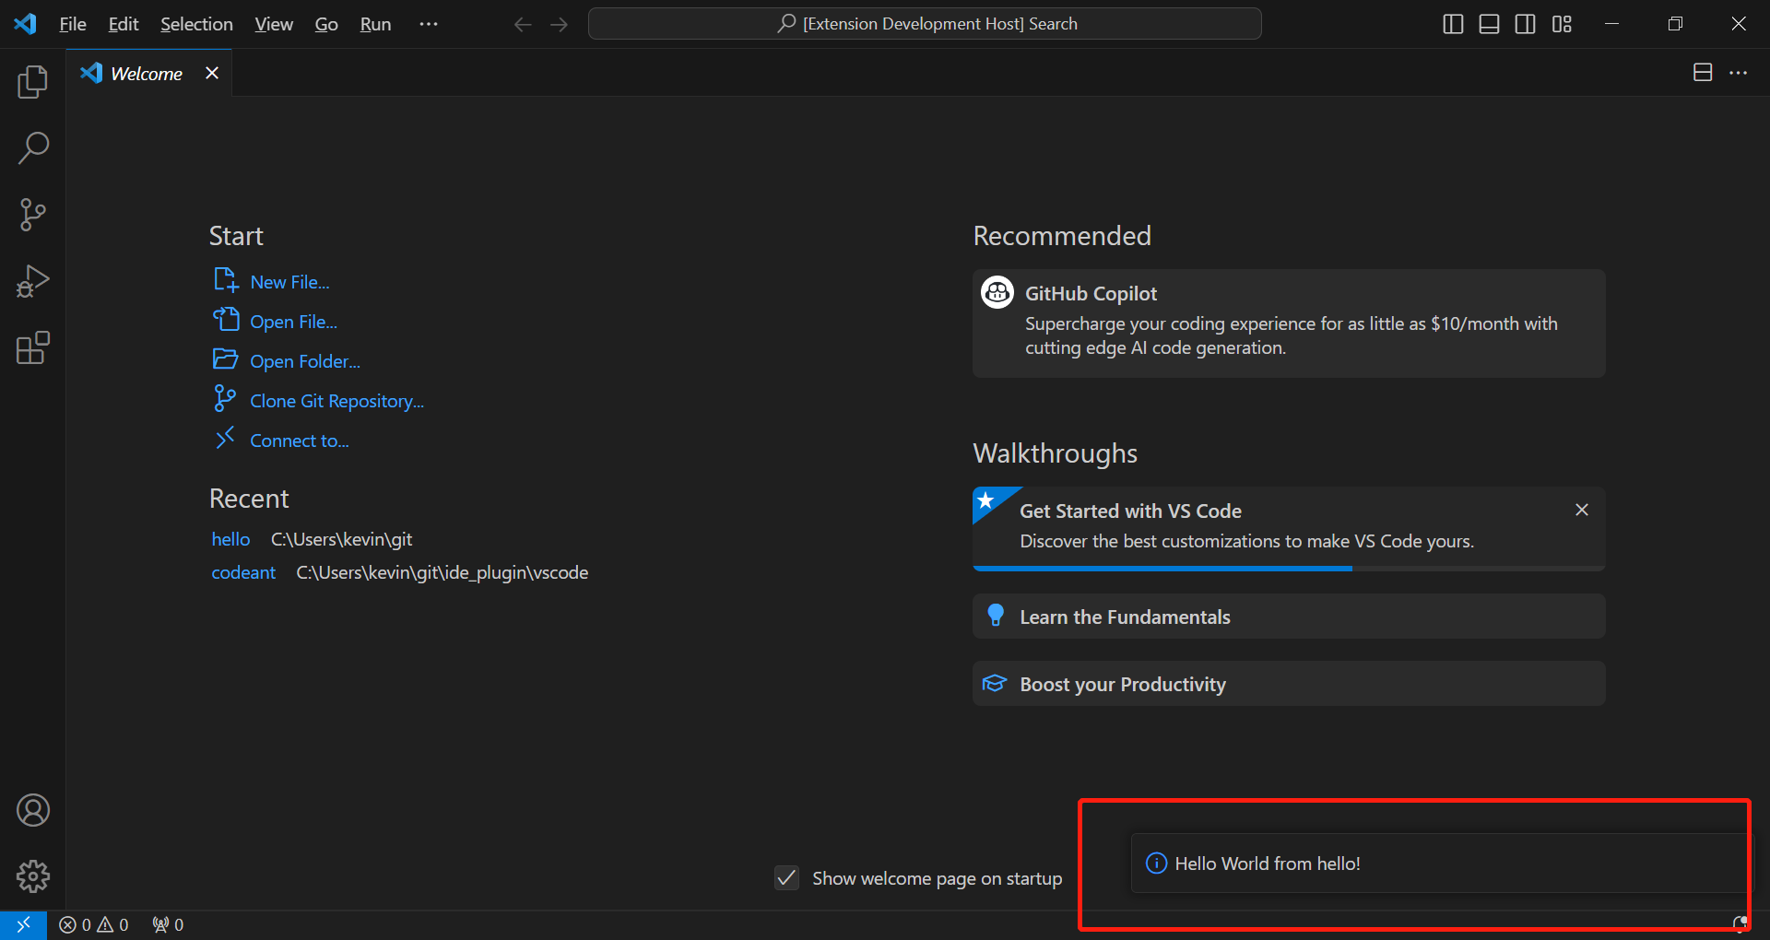This screenshot has width=1770, height=940.
Task: Go back with the left arrow
Action: pyautogui.click(x=523, y=24)
